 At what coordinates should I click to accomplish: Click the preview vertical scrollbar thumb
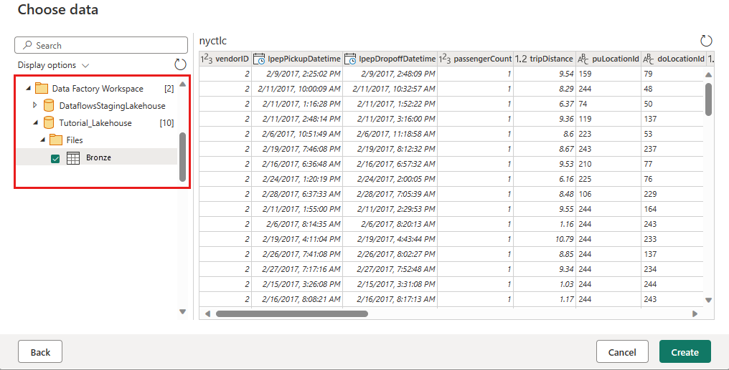click(708, 99)
